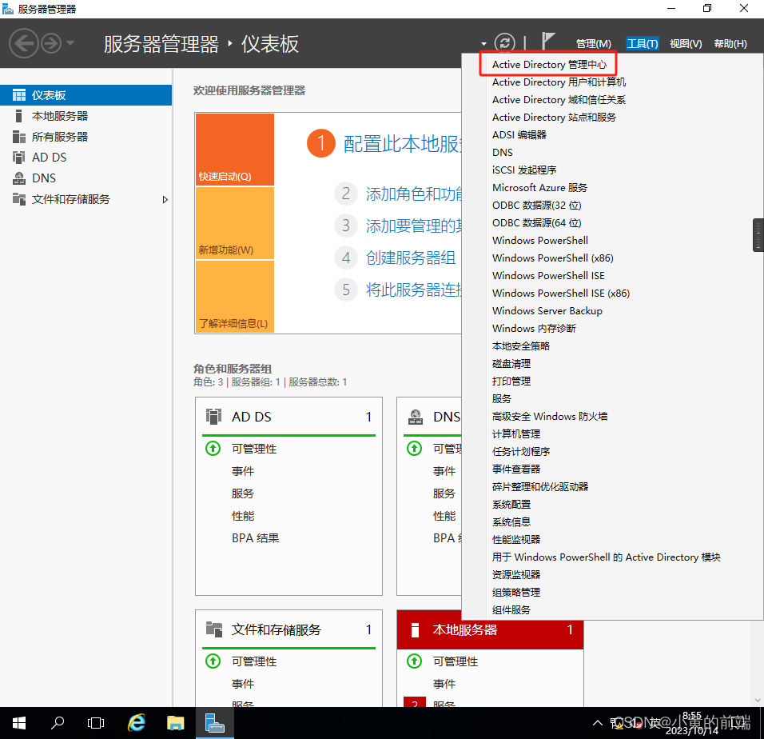Open Active Directory 域和信任关系

559,99
